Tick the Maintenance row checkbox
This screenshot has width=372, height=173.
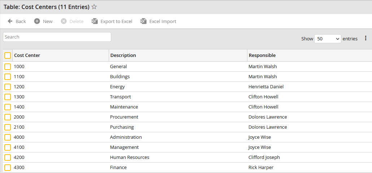click(8, 107)
